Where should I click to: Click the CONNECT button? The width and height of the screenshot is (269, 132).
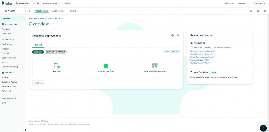[x=38, y=52]
